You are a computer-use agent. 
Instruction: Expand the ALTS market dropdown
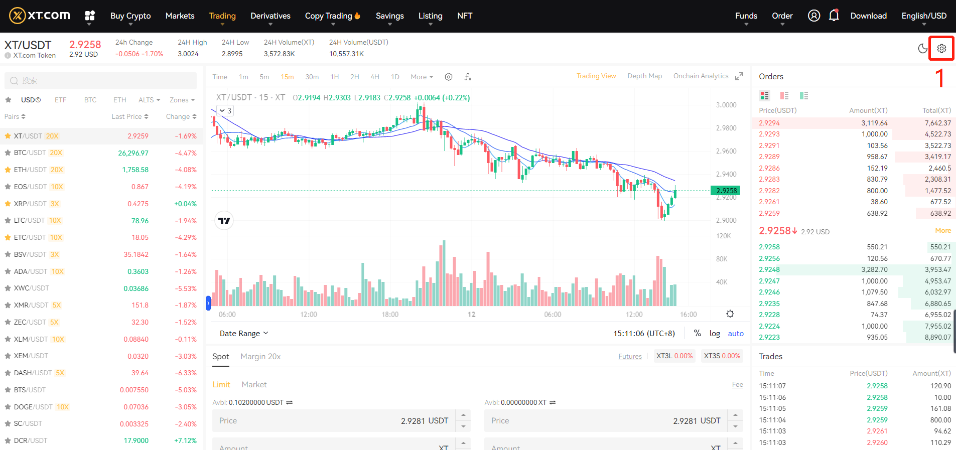150,100
